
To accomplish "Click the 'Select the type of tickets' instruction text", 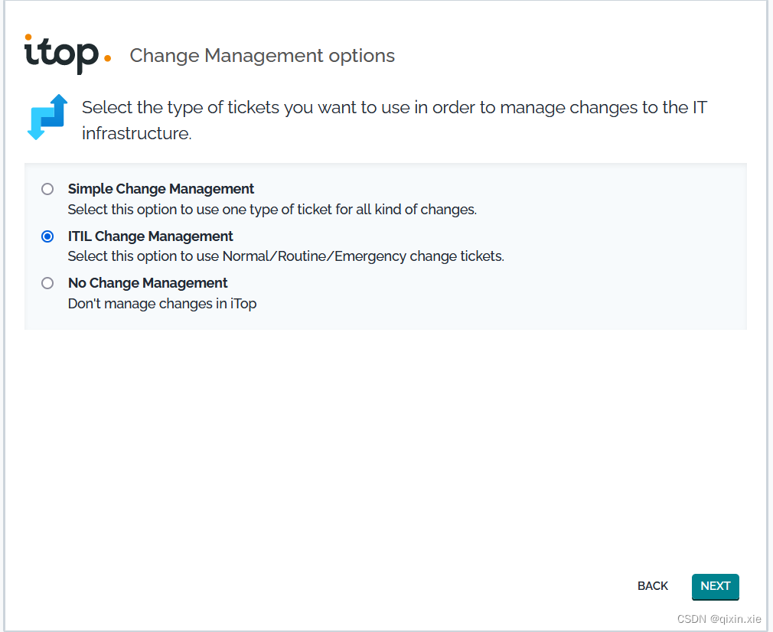I will pos(394,120).
